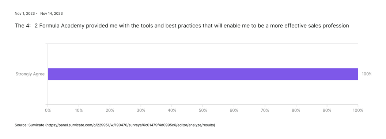Click the 100% axis tick label
The width and height of the screenshot is (386, 139).
click(x=358, y=110)
